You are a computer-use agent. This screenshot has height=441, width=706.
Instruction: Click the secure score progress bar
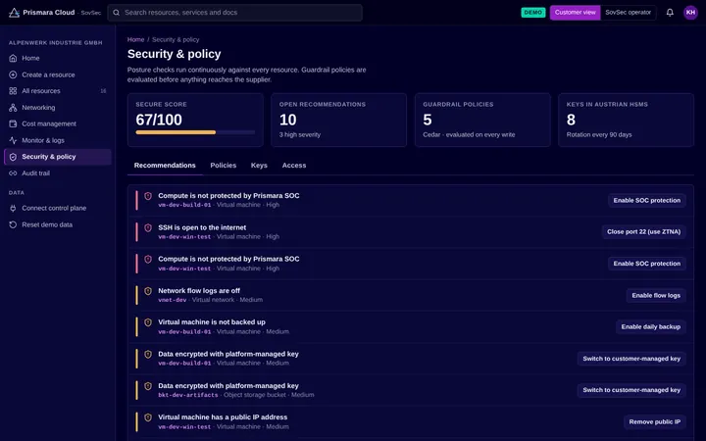pyautogui.click(x=195, y=132)
